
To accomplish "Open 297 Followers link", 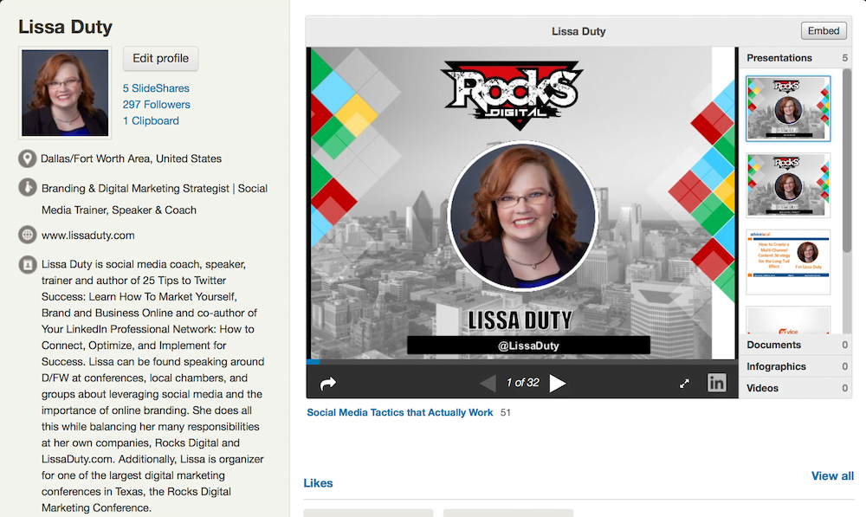I will click(156, 105).
